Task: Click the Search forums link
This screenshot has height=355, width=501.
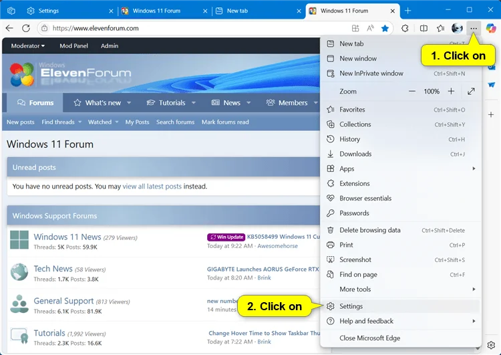Action: (175, 122)
